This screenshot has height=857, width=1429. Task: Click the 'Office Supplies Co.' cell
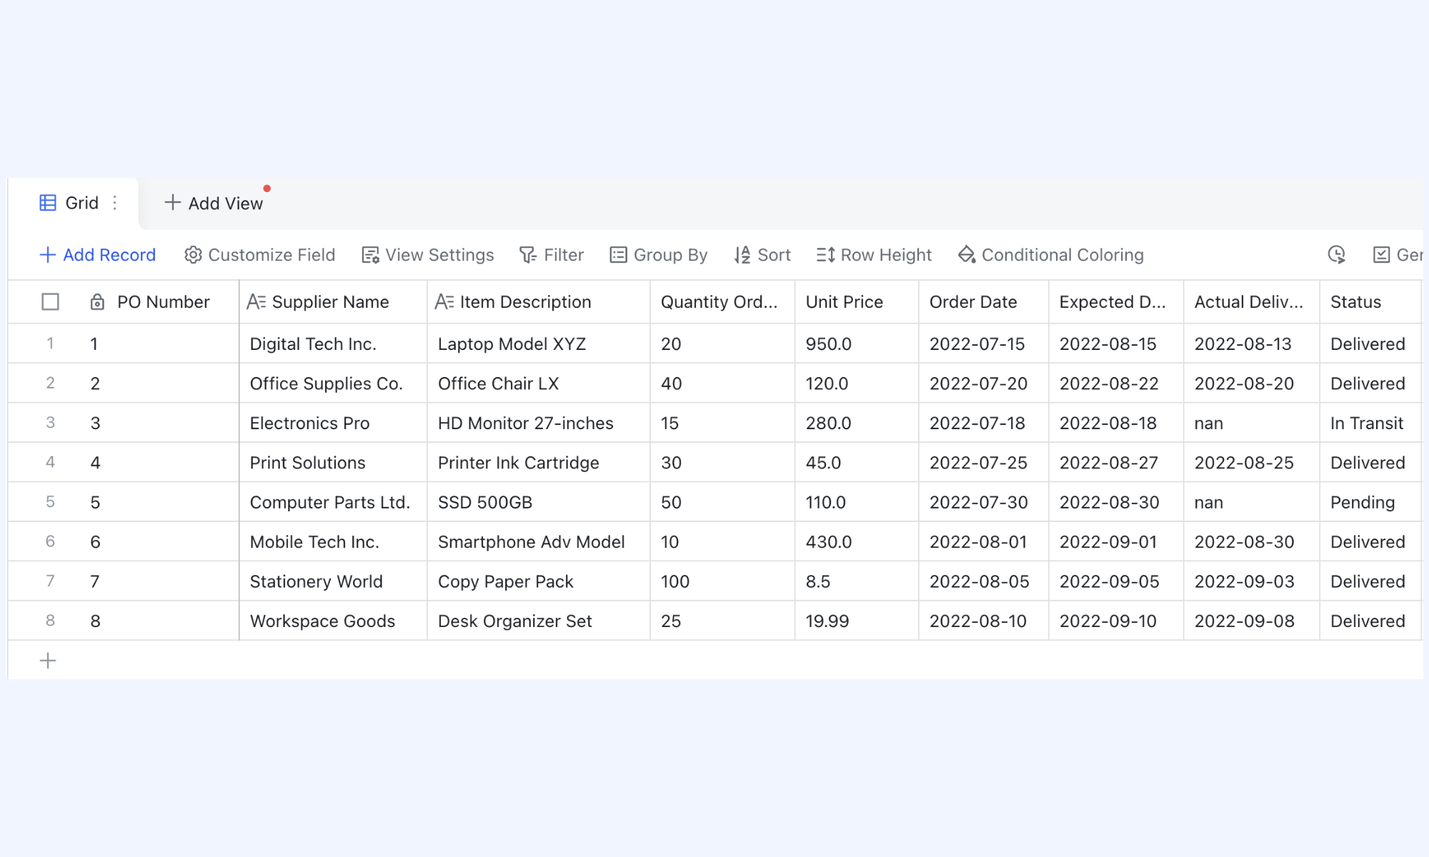pyautogui.click(x=333, y=384)
